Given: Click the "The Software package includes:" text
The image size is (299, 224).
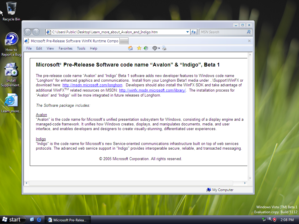Looking at the screenshot, I should [x=63, y=106].
